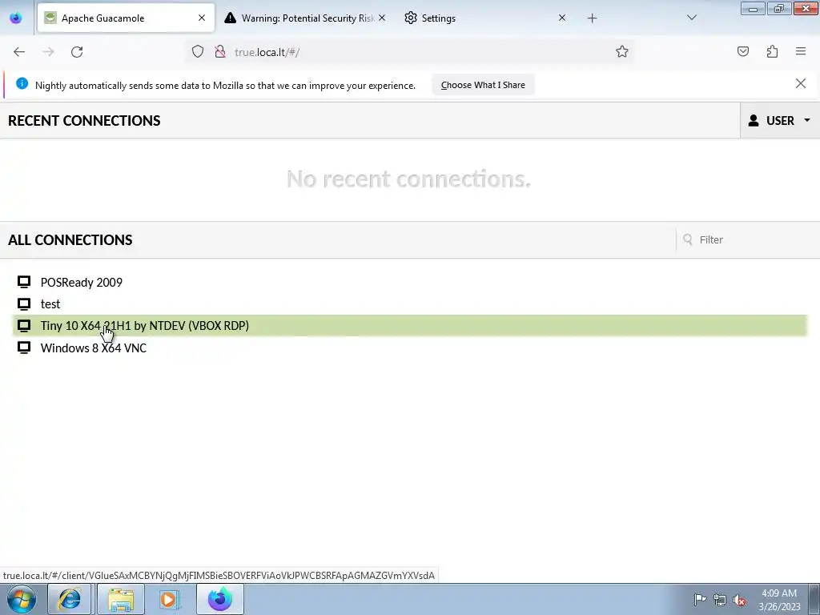Click the RECENT CONNECTIONS heading
Viewport: 820px width, 615px height.
pyautogui.click(x=84, y=121)
